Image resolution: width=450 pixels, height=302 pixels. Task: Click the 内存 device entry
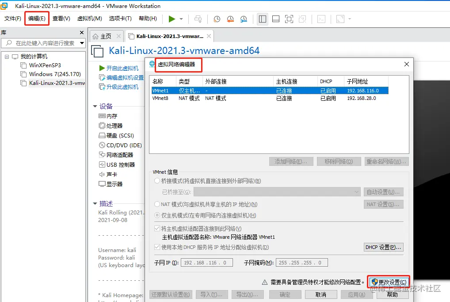click(108, 116)
